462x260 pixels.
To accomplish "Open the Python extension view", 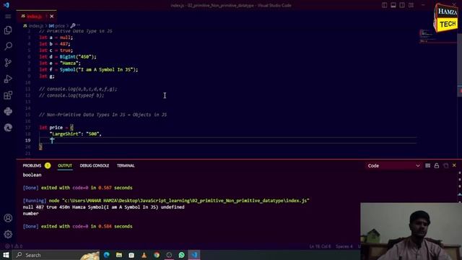I will [8, 111].
